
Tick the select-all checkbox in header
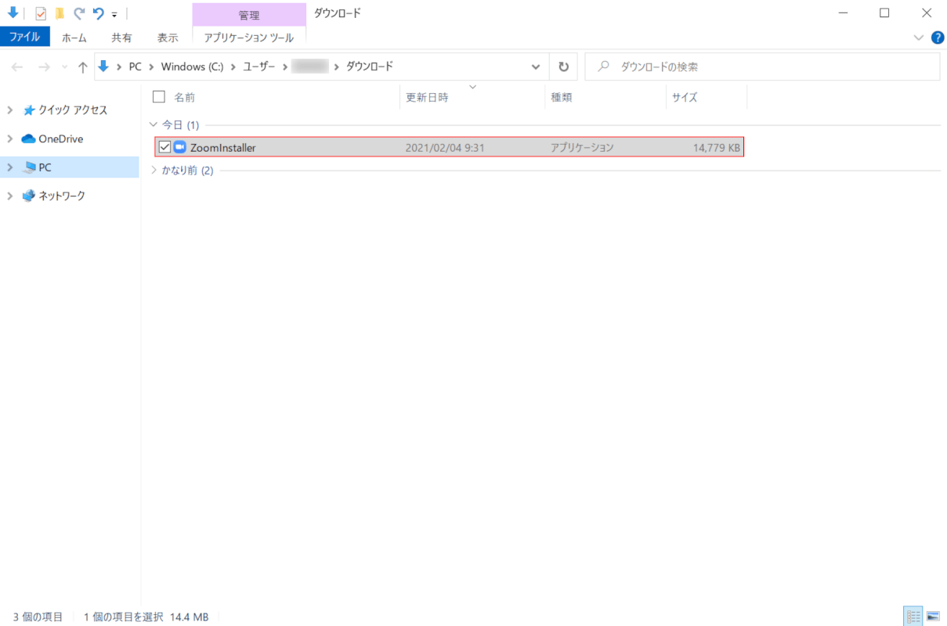tap(159, 97)
